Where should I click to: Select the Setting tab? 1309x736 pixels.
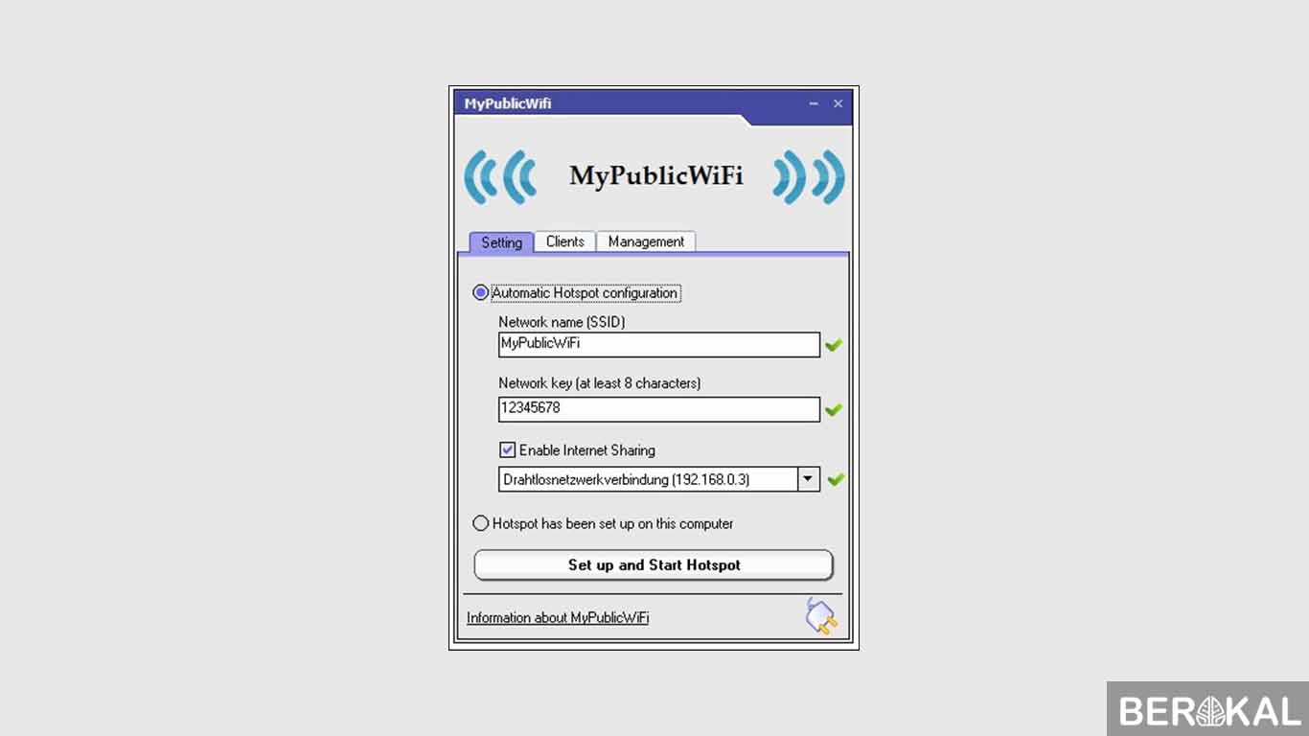[501, 242]
